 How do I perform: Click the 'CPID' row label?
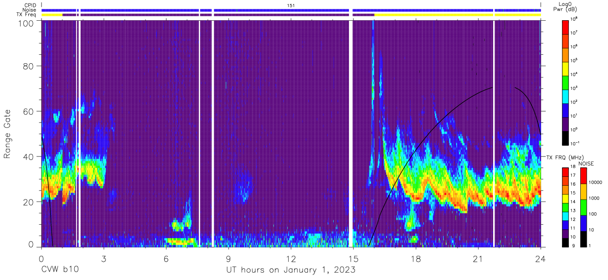[31, 5]
